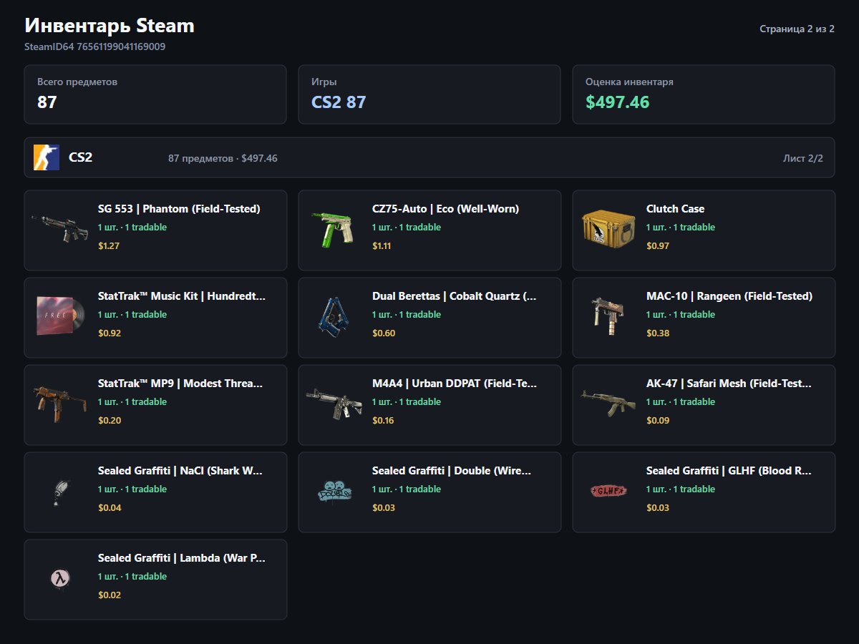Screen dimensions: 859x644
Task: Click the $497.46 inventory valuation card
Action: coord(704,94)
